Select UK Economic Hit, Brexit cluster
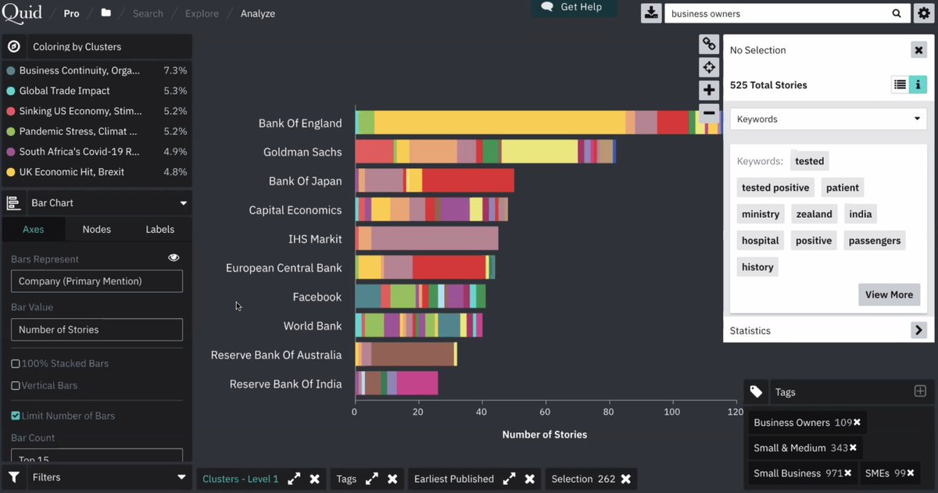Viewport: 938px width, 493px height. point(96,172)
